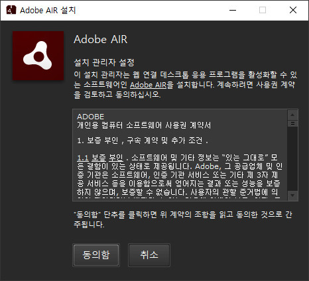Click the Adobe AIR logo image
The height and width of the screenshot is (281, 309).
pyautogui.click(x=38, y=56)
